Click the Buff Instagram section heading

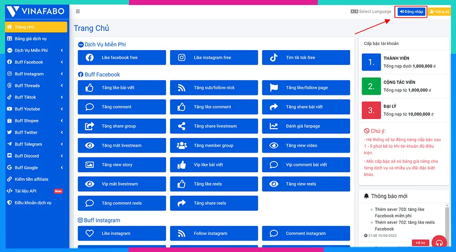99,221
